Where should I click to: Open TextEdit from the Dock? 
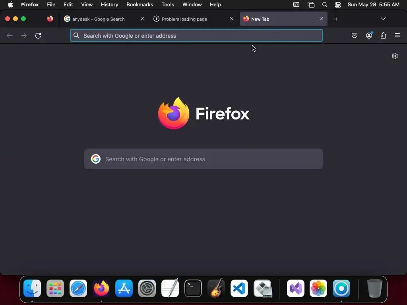coord(170,288)
